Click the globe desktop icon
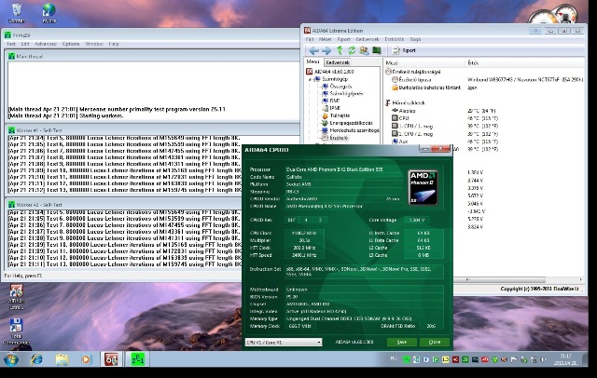Viewport: 597px width, 378px height. coord(49,13)
